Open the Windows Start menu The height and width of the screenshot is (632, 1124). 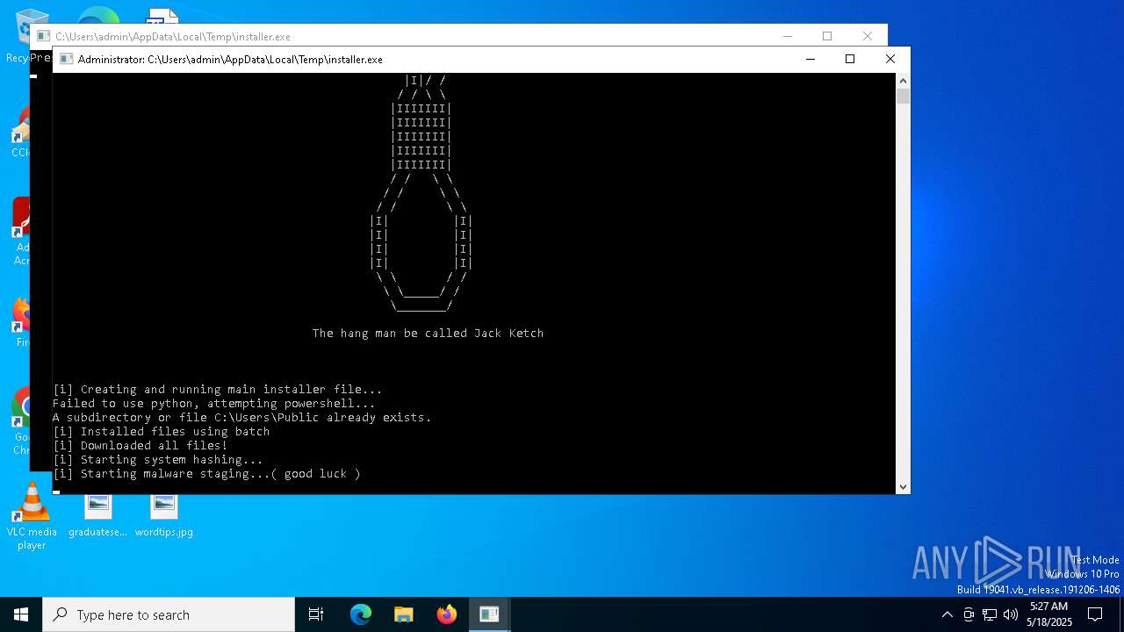click(21, 614)
